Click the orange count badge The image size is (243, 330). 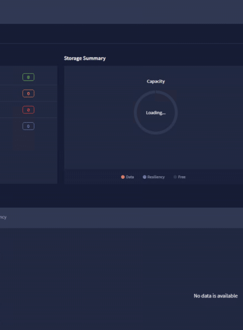[x=28, y=93]
